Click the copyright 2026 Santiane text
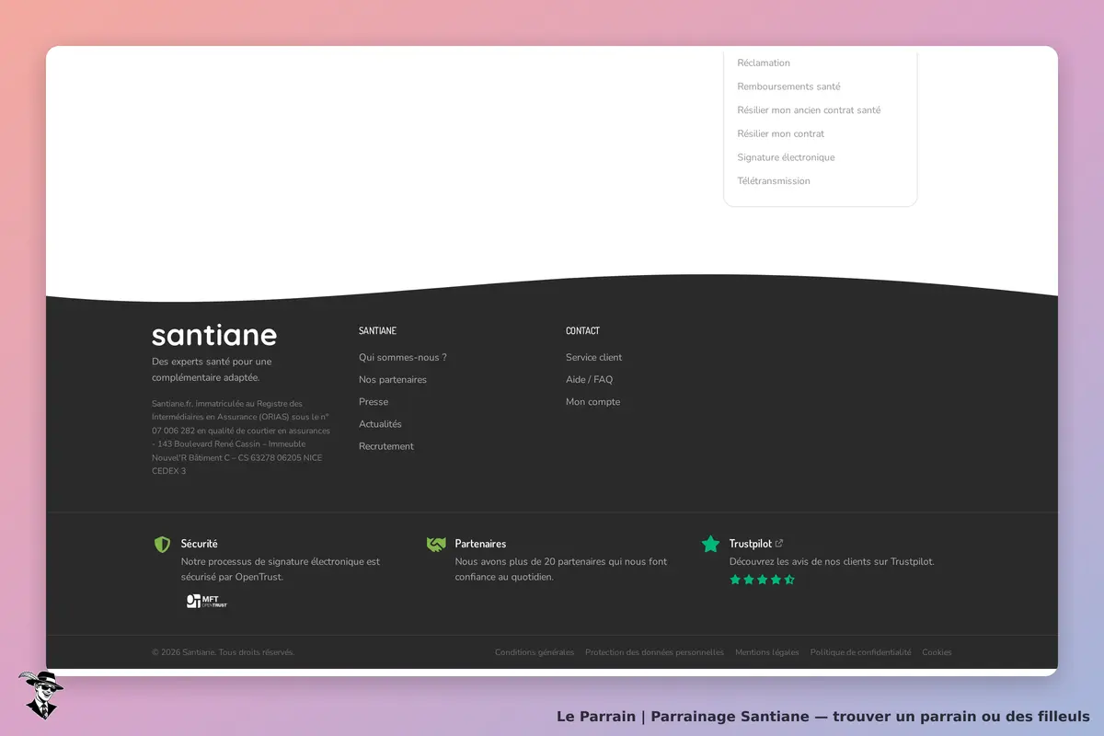The image size is (1104, 736). point(223,652)
